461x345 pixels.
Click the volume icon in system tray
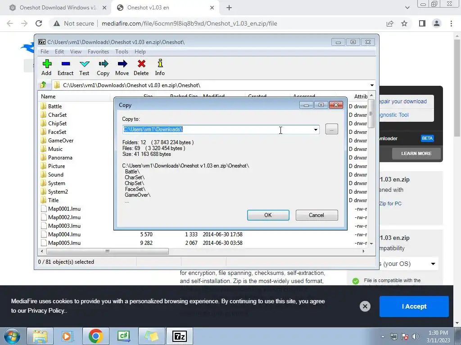coord(415,336)
